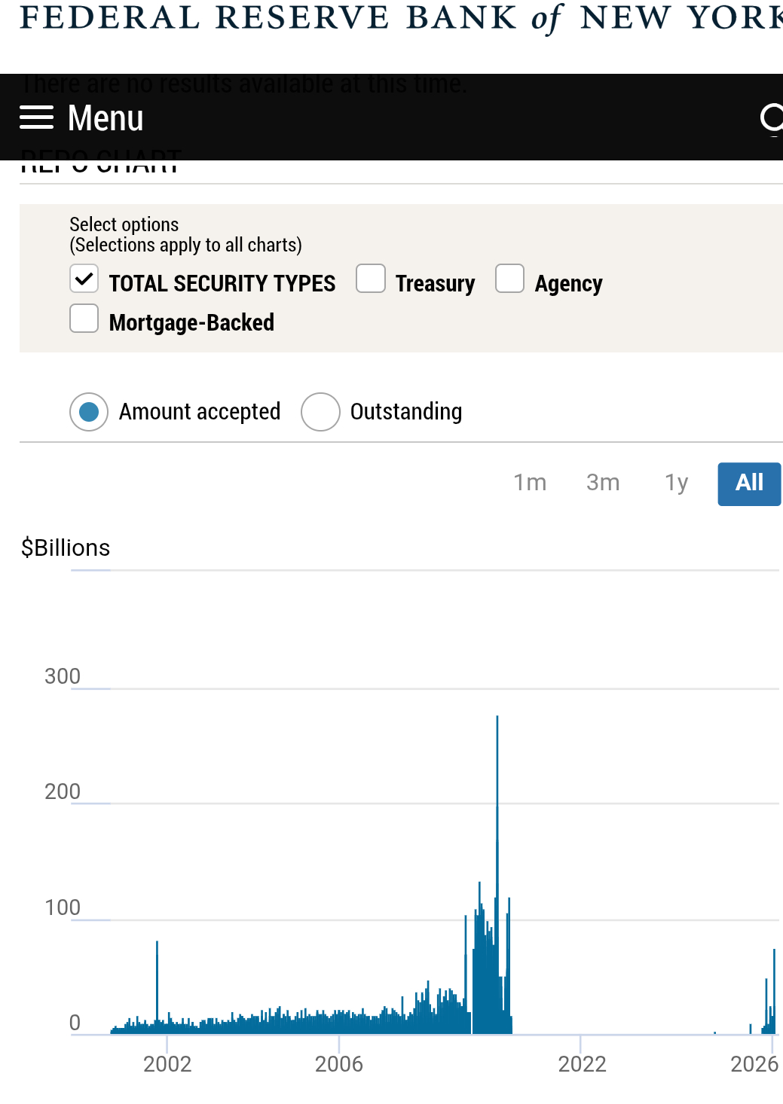Tick the Mortgage-Backed checkbox

(84, 319)
